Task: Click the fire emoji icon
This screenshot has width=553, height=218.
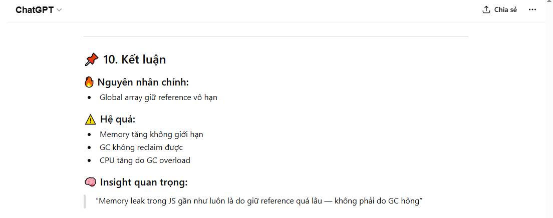Action: point(89,82)
